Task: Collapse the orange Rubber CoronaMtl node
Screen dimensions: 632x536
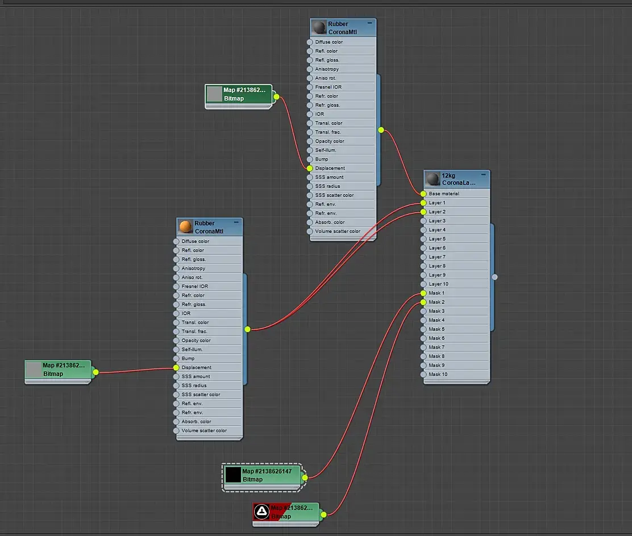Action: tap(236, 223)
